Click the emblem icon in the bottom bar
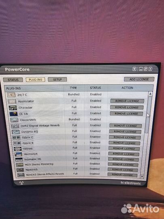 coord(21,182)
